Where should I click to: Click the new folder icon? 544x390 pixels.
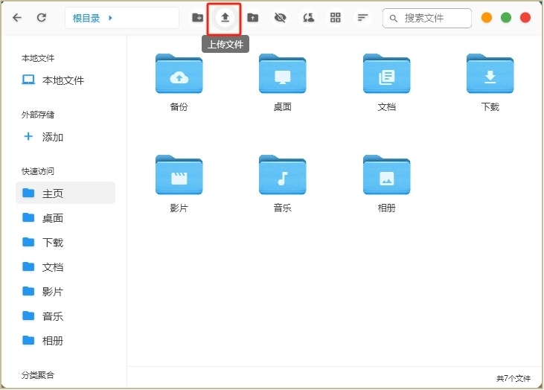[x=197, y=17]
